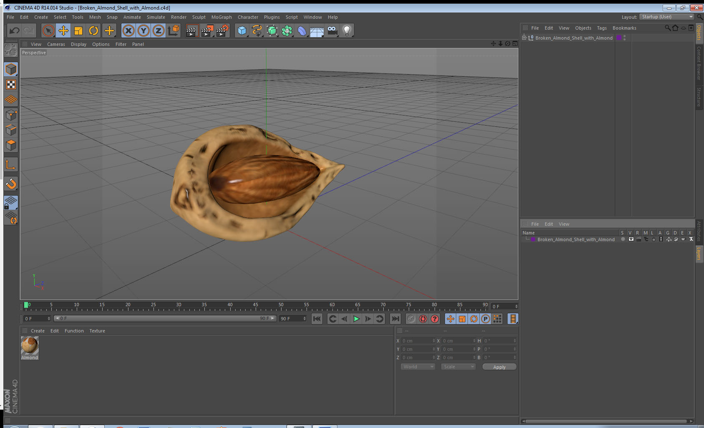Open the Sculpt menu

[x=199, y=17]
